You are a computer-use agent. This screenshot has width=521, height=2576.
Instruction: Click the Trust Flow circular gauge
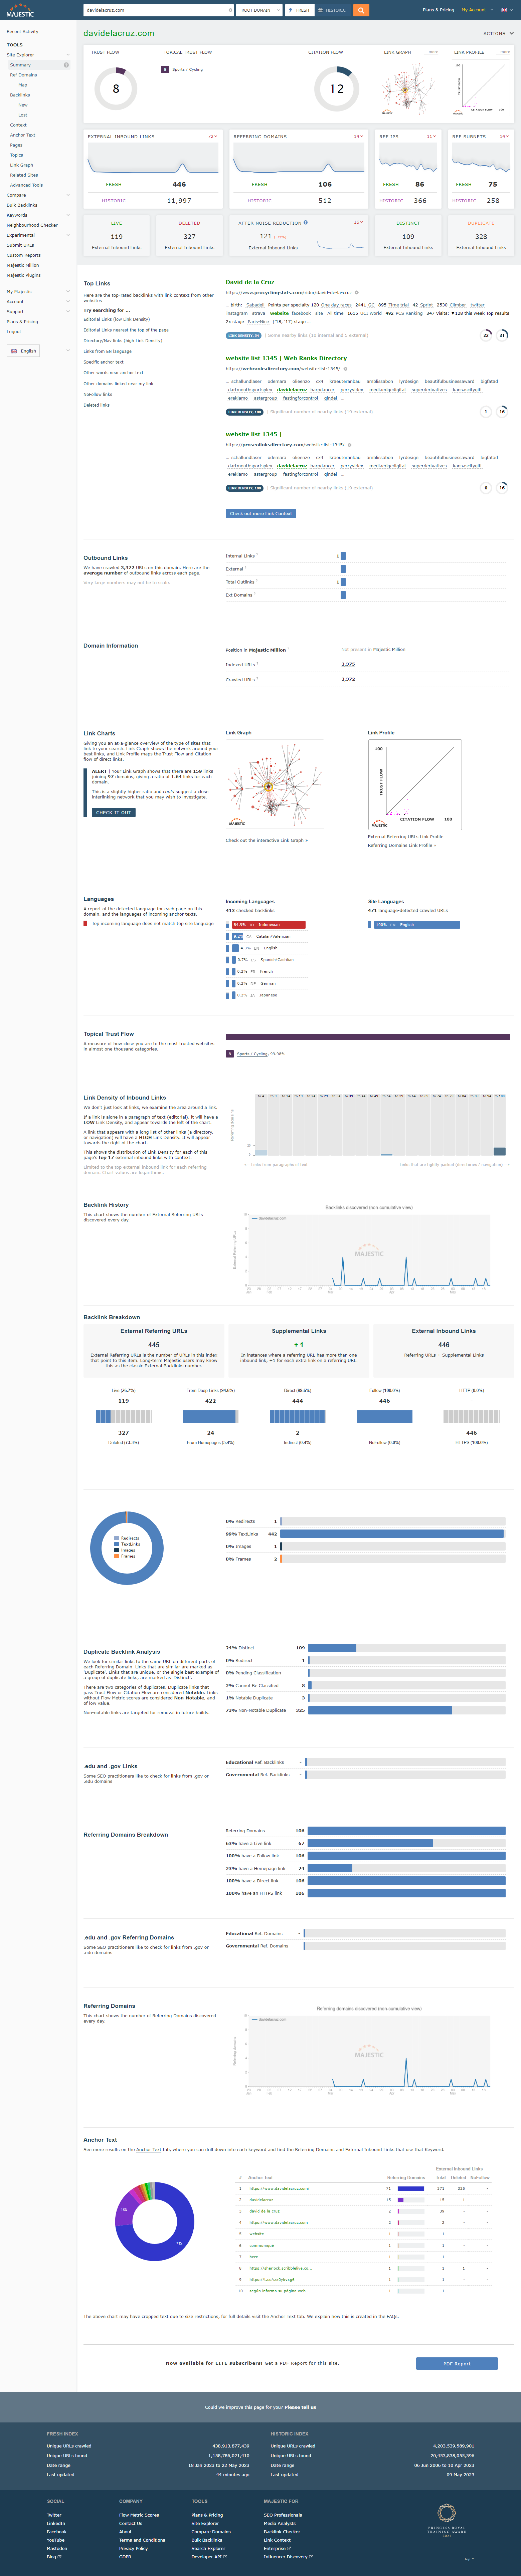tap(116, 89)
